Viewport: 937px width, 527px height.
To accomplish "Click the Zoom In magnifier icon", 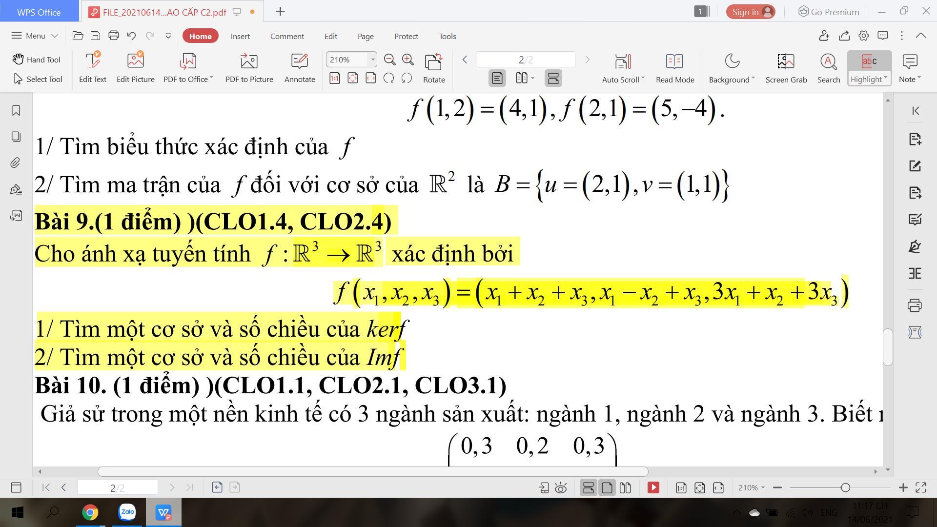I will 408,60.
